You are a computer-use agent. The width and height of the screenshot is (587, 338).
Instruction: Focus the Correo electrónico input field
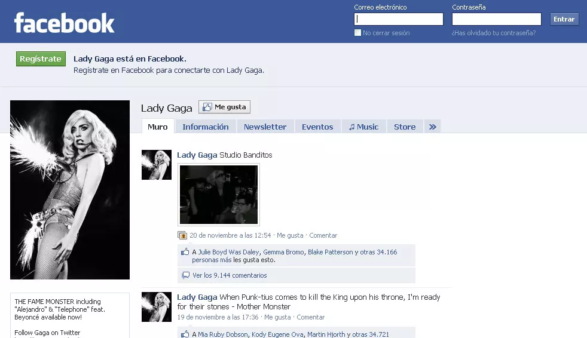tap(399, 19)
